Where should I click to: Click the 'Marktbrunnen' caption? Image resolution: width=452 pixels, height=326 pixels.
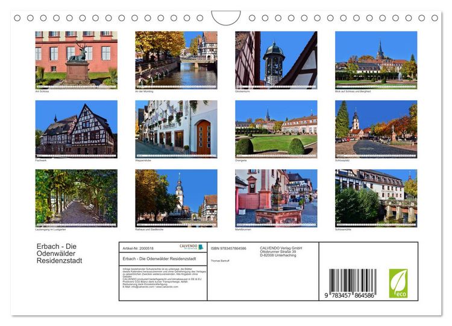pyautogui.click(x=243, y=229)
